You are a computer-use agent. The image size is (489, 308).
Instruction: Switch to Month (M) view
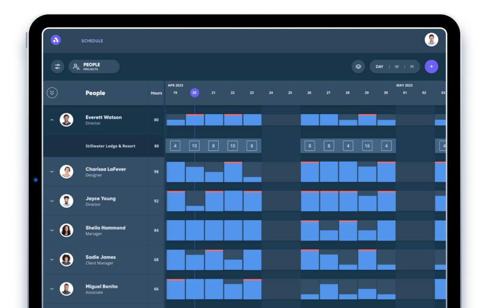pyautogui.click(x=412, y=67)
